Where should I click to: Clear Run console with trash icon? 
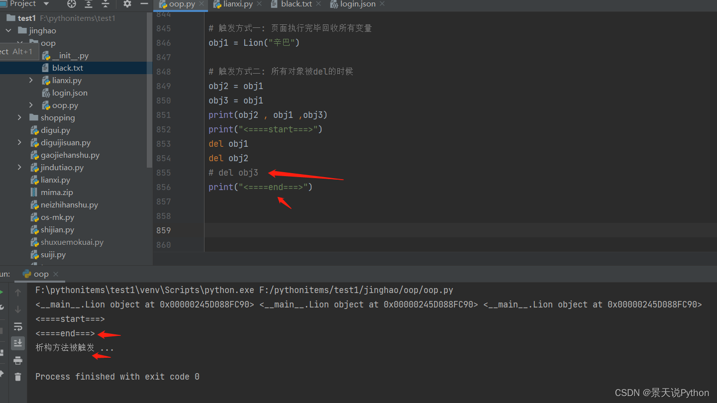pyautogui.click(x=18, y=377)
